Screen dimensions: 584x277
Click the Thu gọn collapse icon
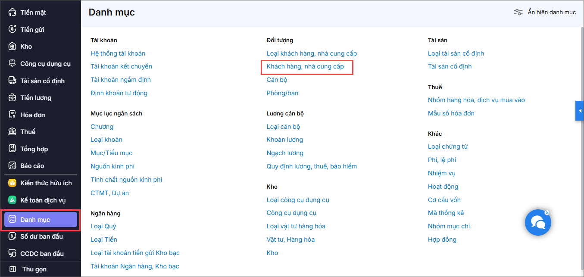(12, 269)
